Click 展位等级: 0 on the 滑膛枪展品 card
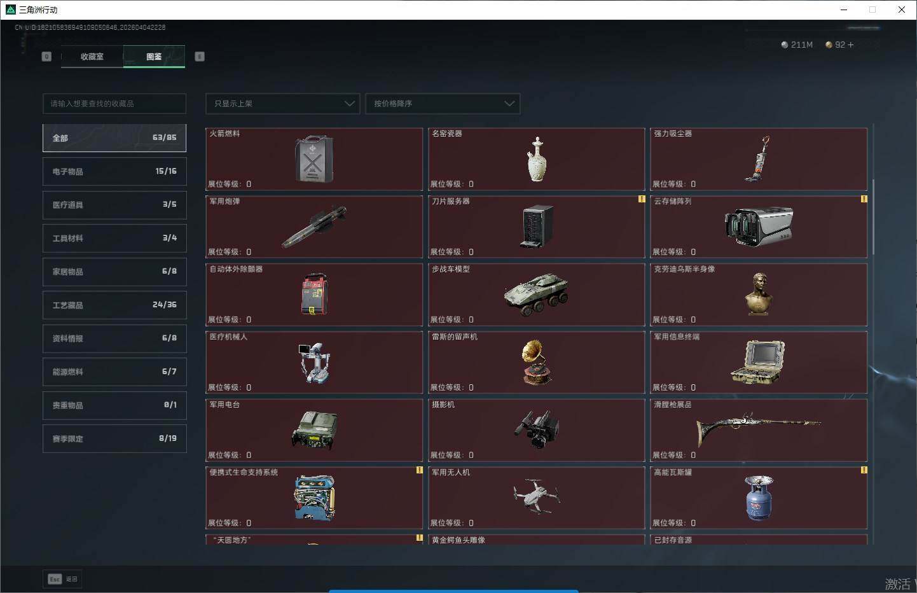 [674, 455]
